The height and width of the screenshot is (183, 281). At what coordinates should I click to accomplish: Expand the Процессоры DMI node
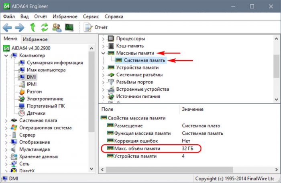coord(103,39)
